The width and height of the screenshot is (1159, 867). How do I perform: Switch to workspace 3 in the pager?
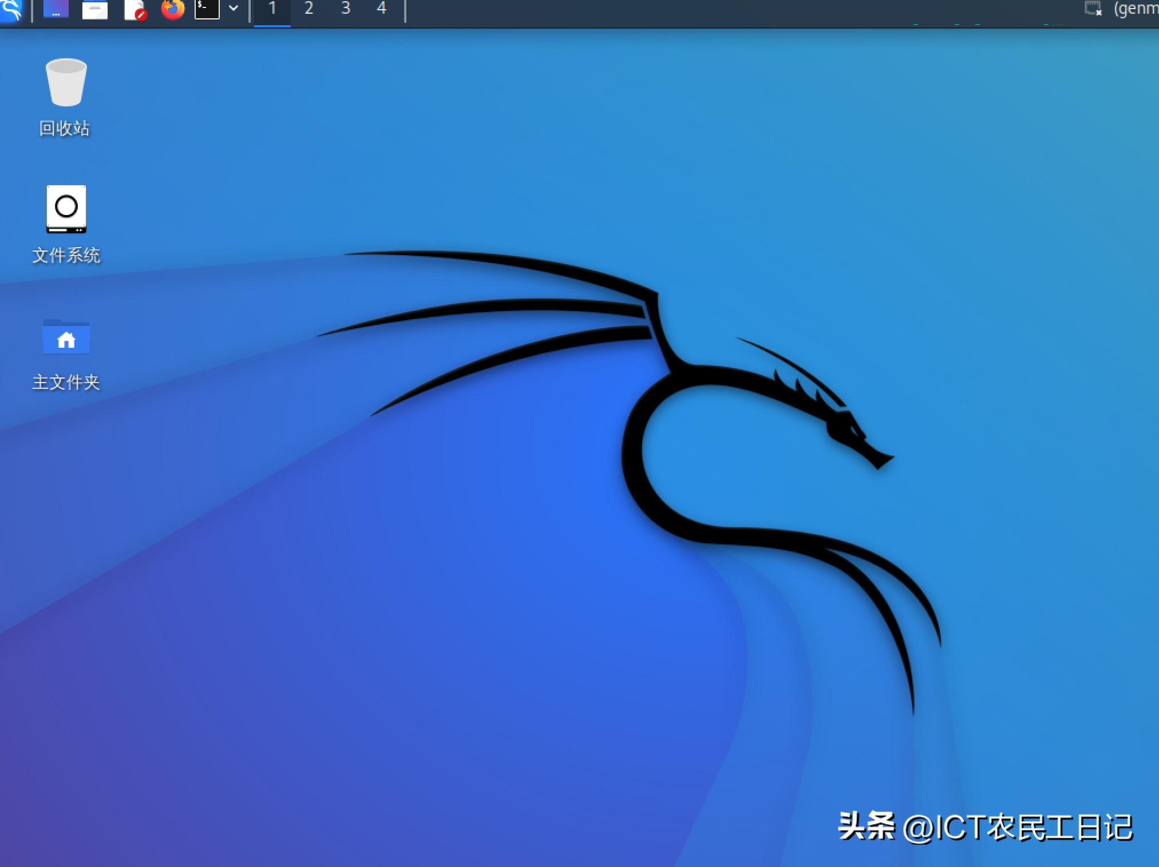tap(345, 9)
